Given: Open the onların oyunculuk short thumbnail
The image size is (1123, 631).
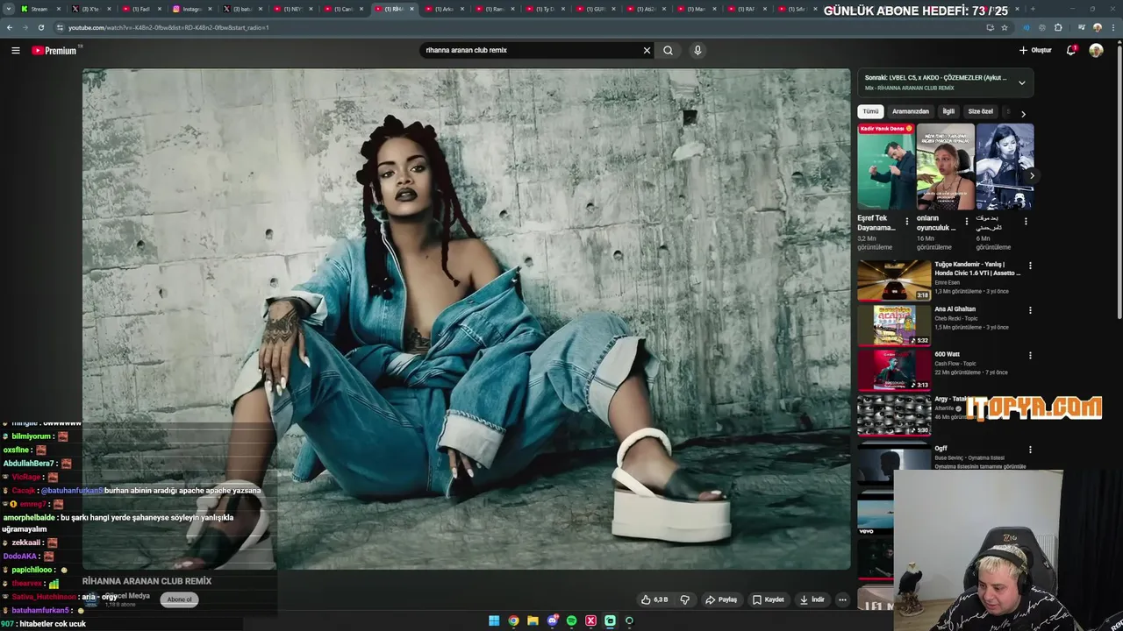Looking at the screenshot, I should point(945,167).
